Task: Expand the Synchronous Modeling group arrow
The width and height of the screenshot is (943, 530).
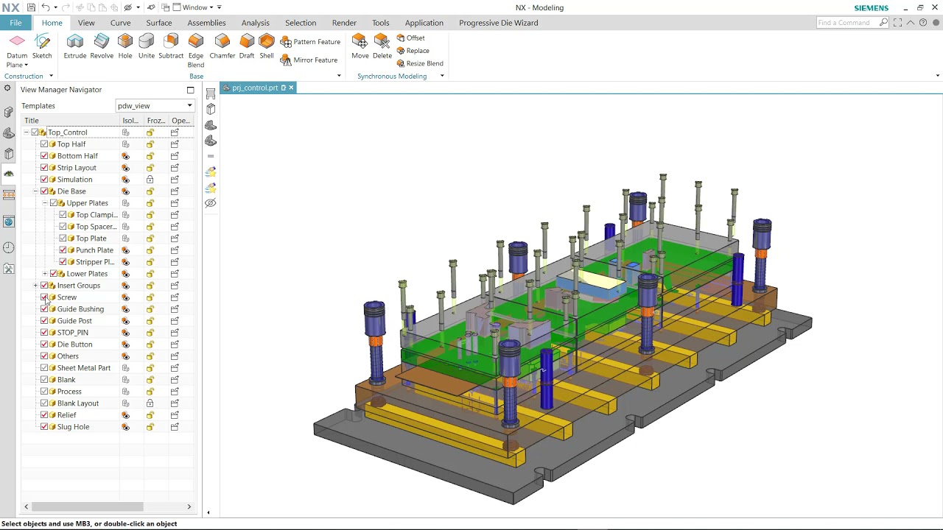Action: [442, 76]
